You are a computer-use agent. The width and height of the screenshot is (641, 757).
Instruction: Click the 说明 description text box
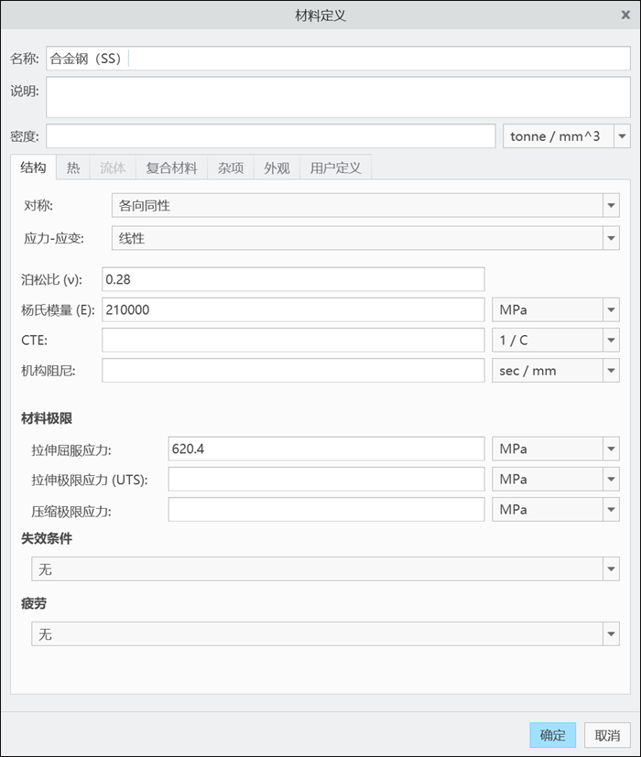338,97
